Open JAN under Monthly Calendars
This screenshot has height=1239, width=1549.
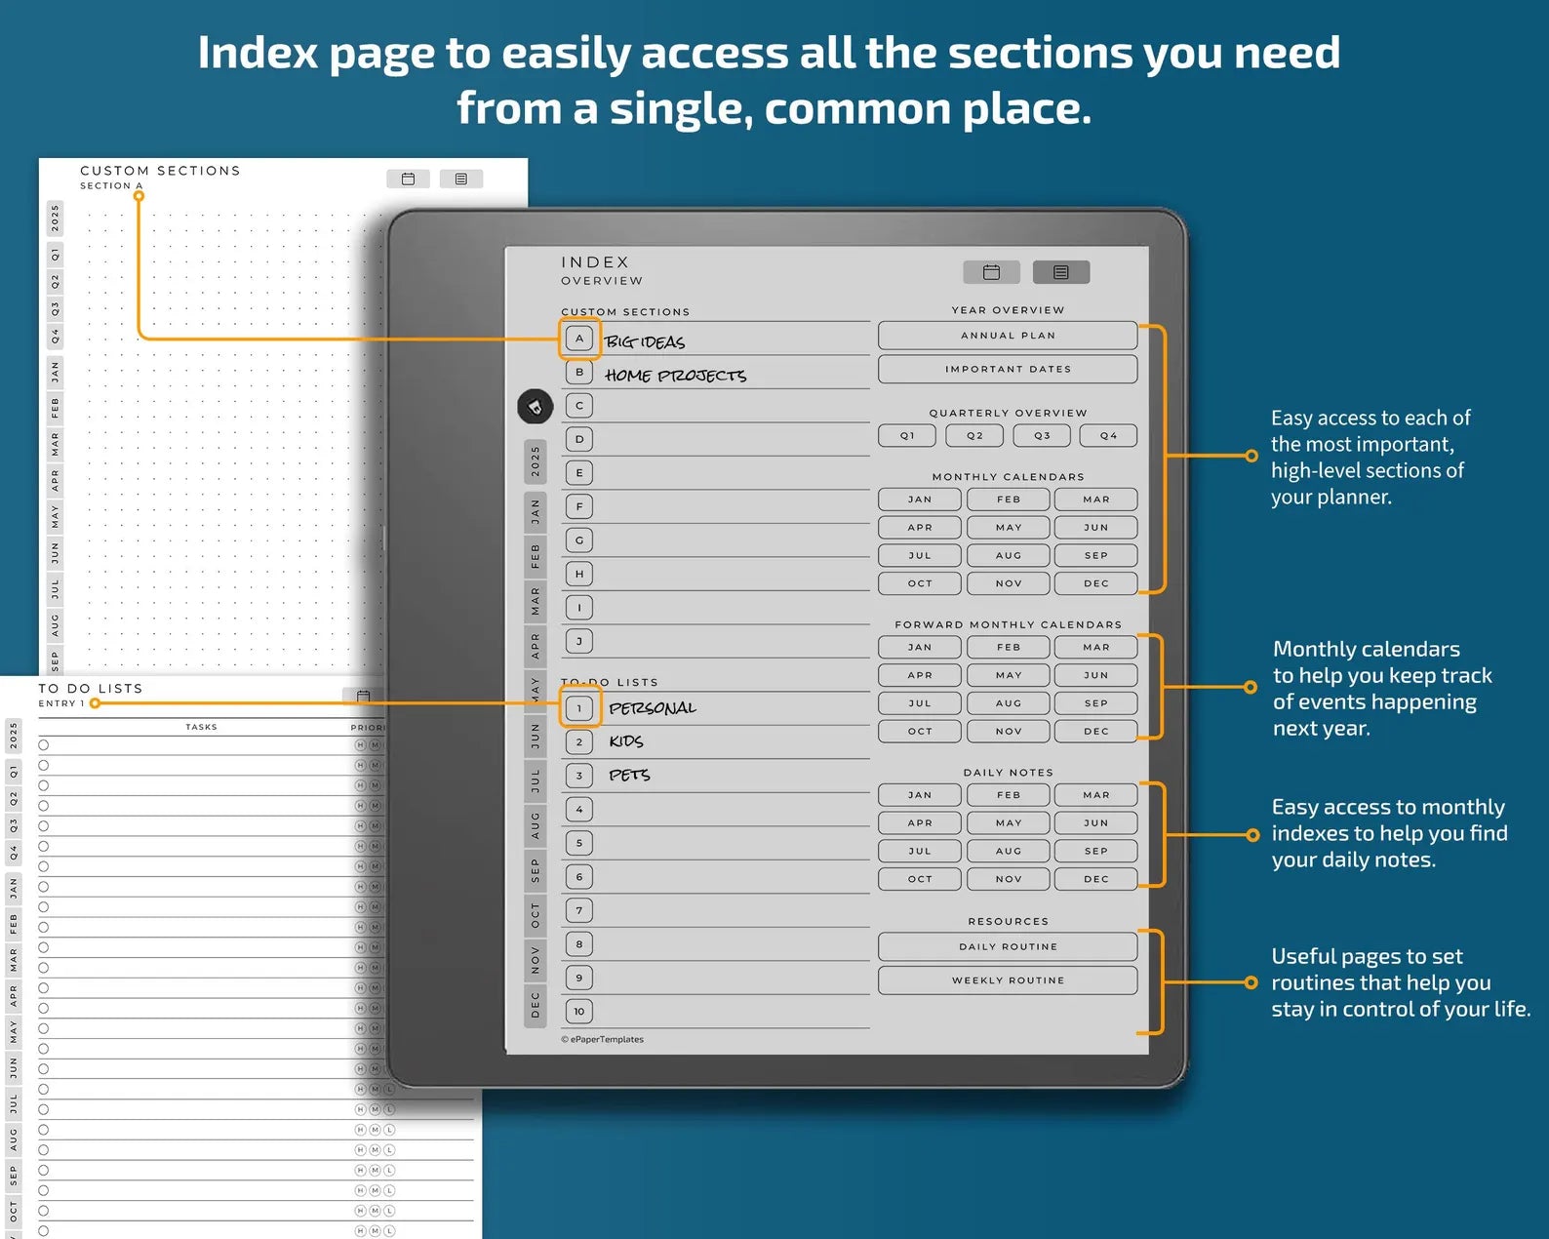[920, 500]
